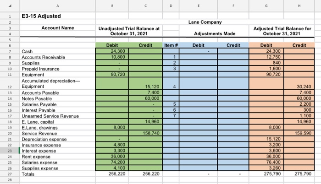This screenshot has height=184, width=321.
Task: Select the 'Depreciation expense' cell
Action: pos(57,139)
